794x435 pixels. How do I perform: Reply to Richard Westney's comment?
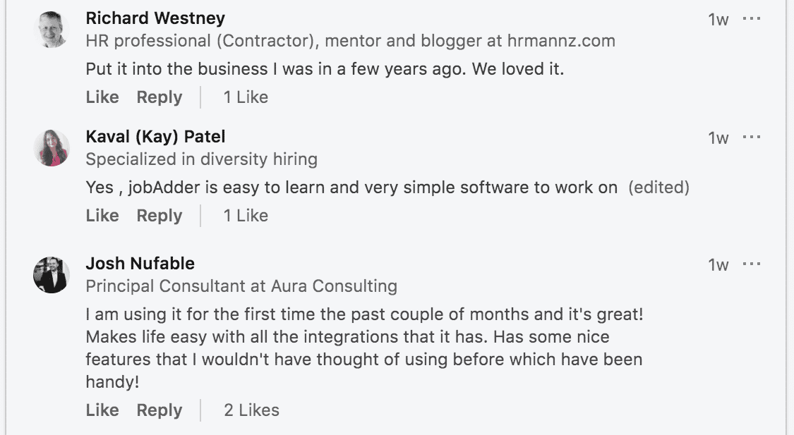(x=160, y=97)
